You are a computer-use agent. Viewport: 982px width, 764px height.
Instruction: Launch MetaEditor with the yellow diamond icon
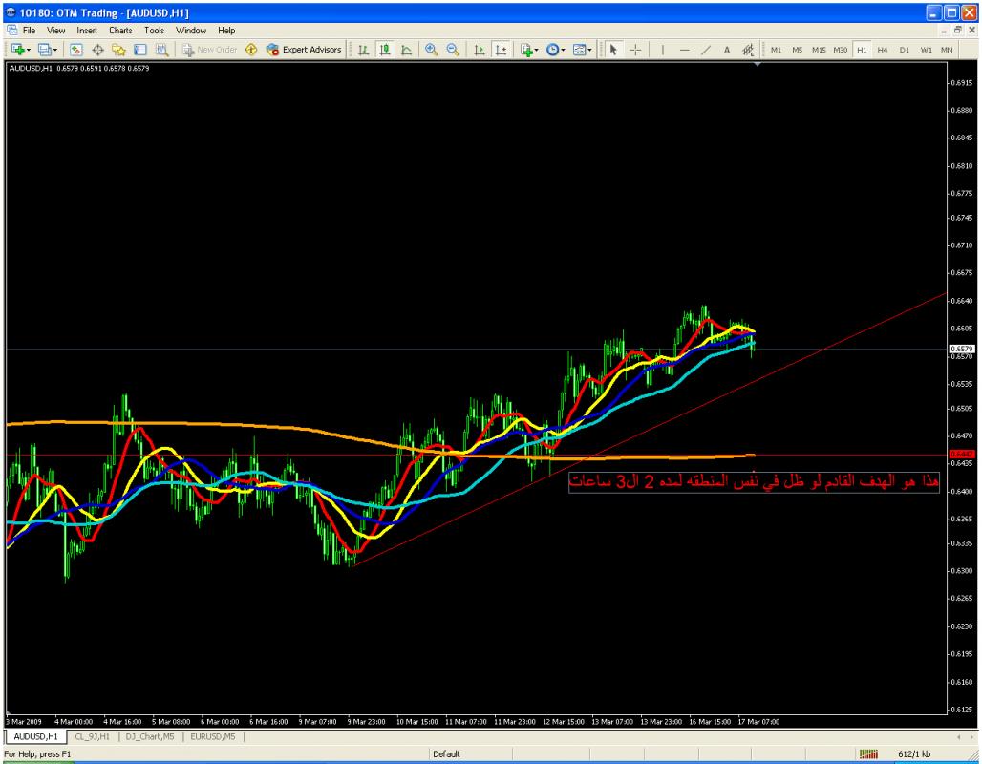point(252,50)
